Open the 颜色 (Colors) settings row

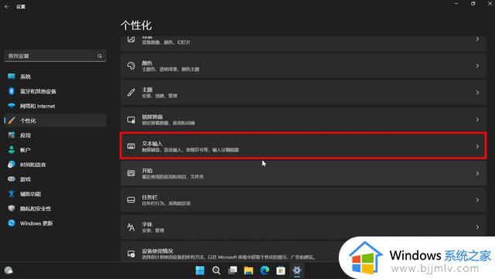coord(303,66)
